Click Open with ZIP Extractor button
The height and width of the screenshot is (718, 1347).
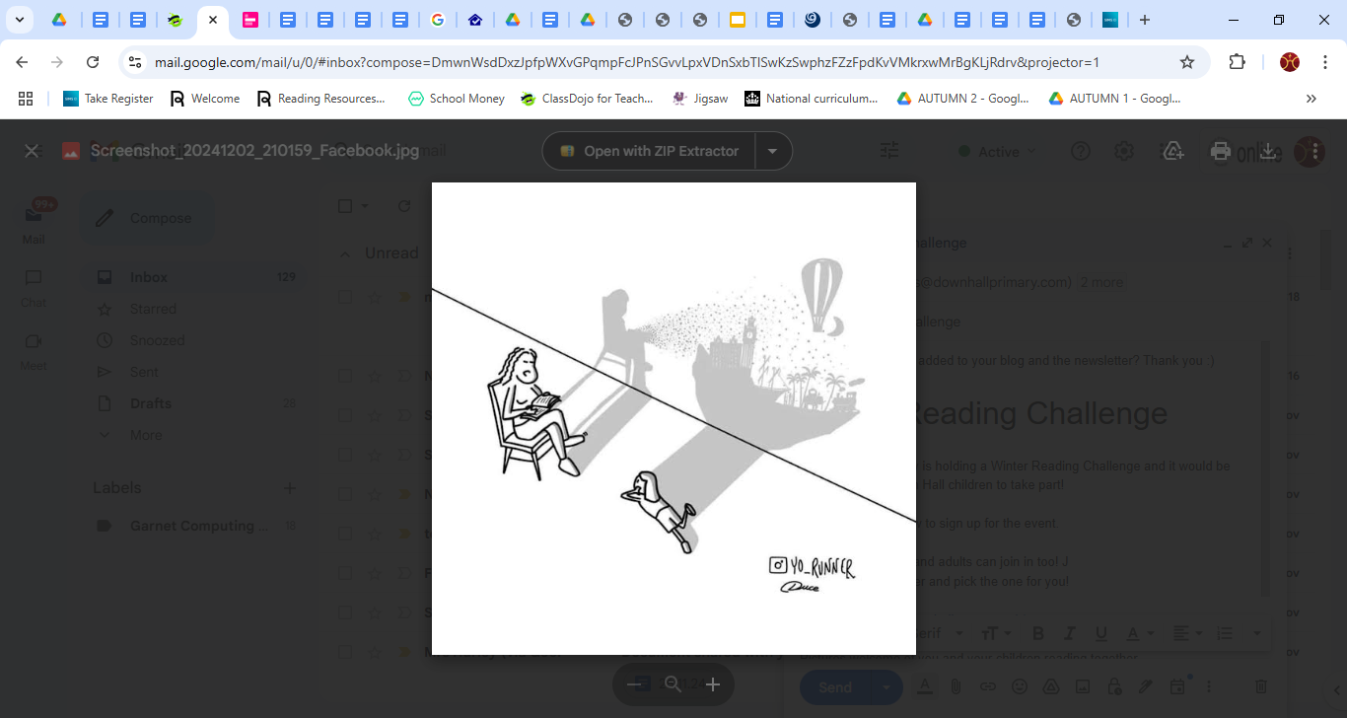649,151
